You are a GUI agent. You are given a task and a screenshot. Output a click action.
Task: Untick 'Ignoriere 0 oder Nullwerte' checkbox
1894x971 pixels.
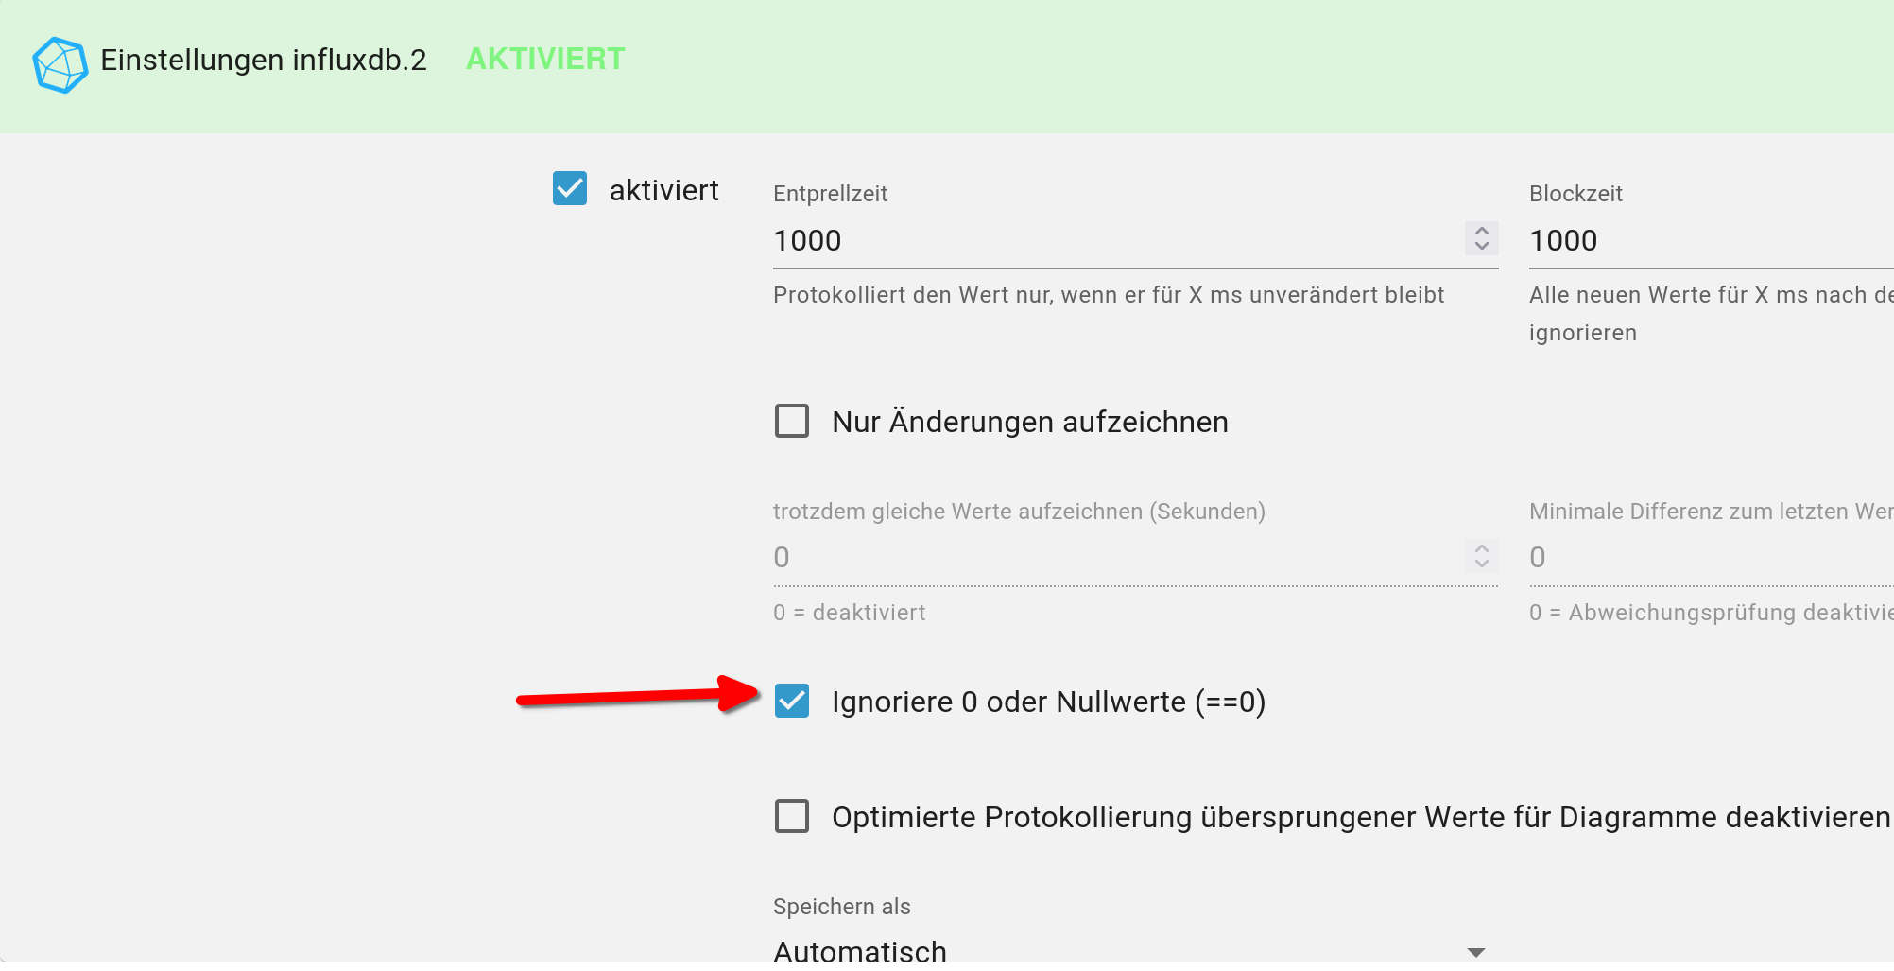792,701
